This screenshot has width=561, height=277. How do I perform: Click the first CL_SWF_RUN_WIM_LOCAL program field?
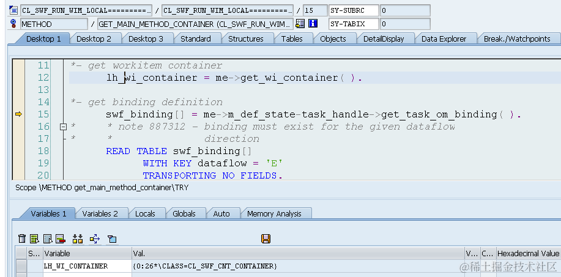click(x=86, y=10)
